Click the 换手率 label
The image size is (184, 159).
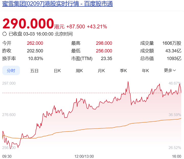click(x=9, y=59)
